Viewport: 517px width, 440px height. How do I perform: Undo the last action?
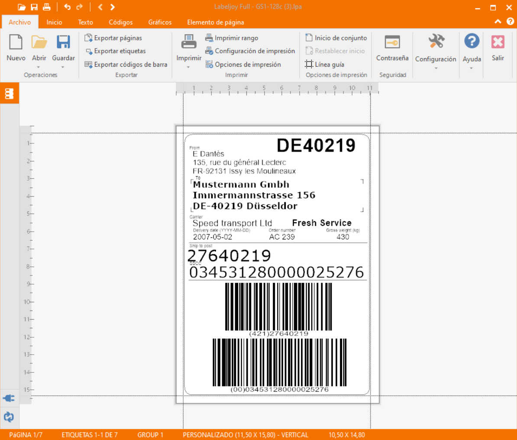point(67,7)
